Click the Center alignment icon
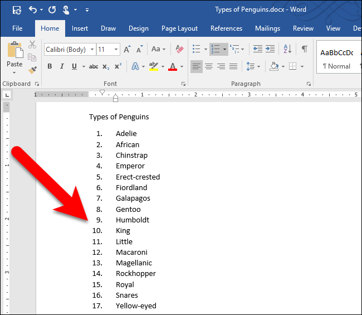The image size is (362, 315). pos(209,66)
